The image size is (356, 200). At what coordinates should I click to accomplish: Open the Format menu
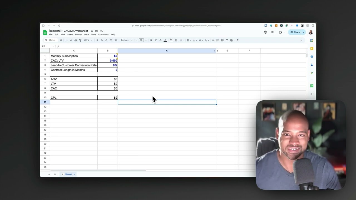pyautogui.click(x=78, y=35)
